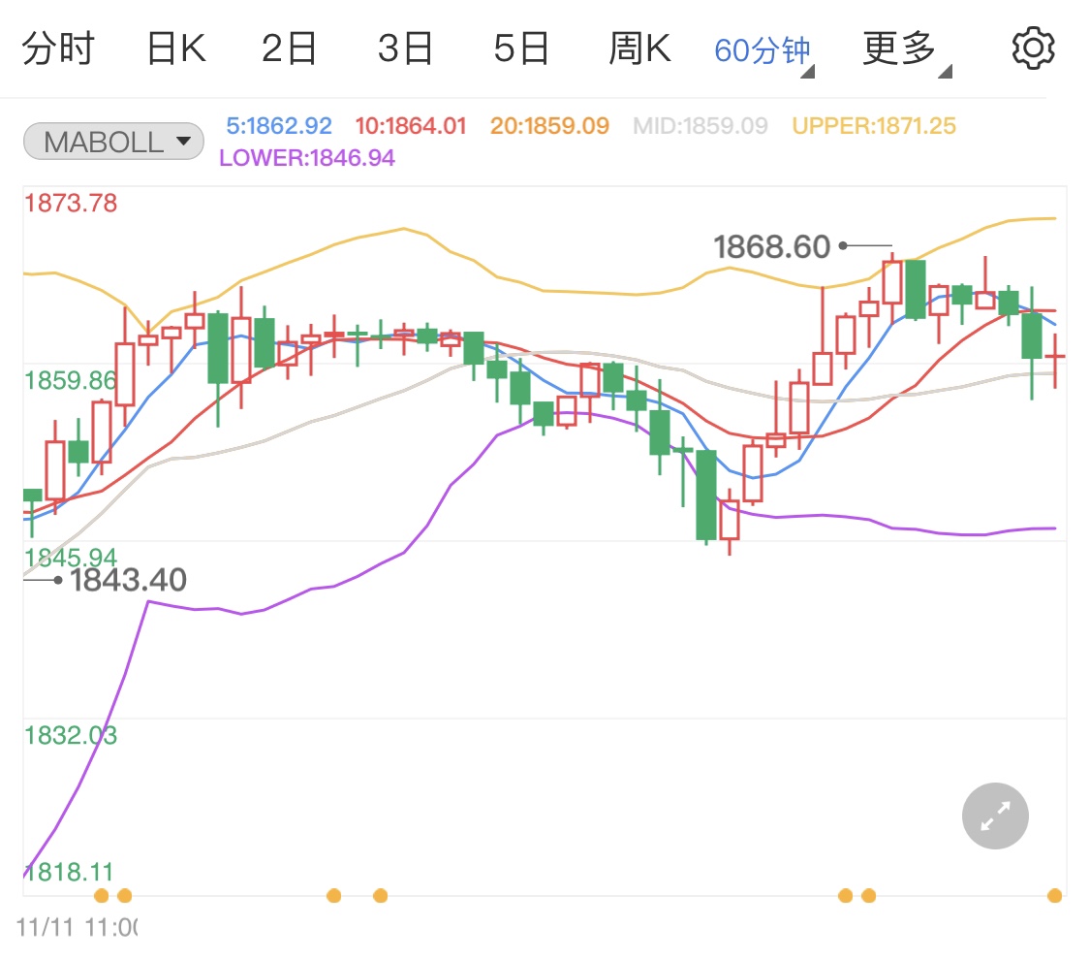Click the LOWER:1846.94 band value

(x=306, y=158)
